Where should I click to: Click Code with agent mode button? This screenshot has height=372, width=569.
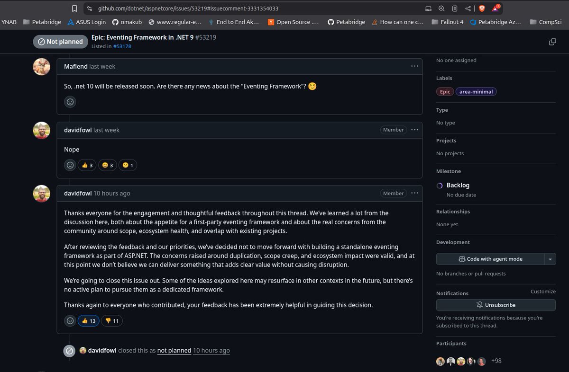490,259
